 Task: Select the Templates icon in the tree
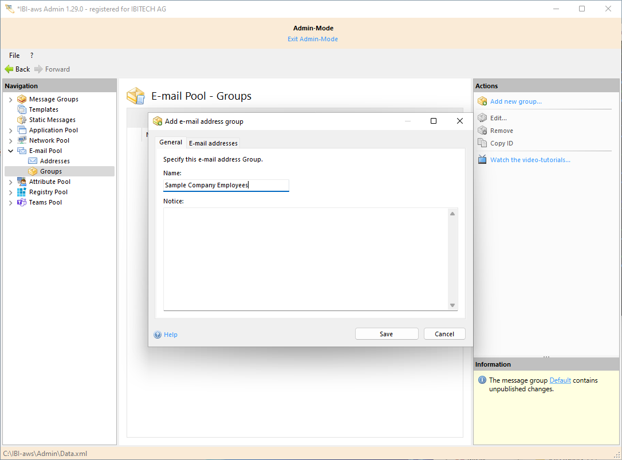pos(22,109)
